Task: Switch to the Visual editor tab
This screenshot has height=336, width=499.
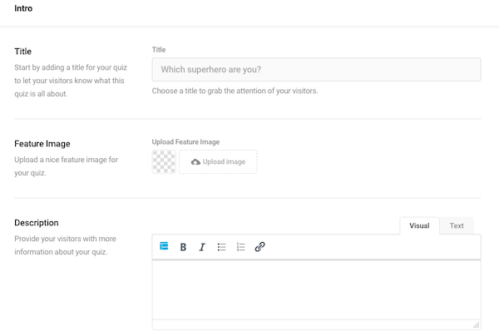Action: pyautogui.click(x=419, y=225)
